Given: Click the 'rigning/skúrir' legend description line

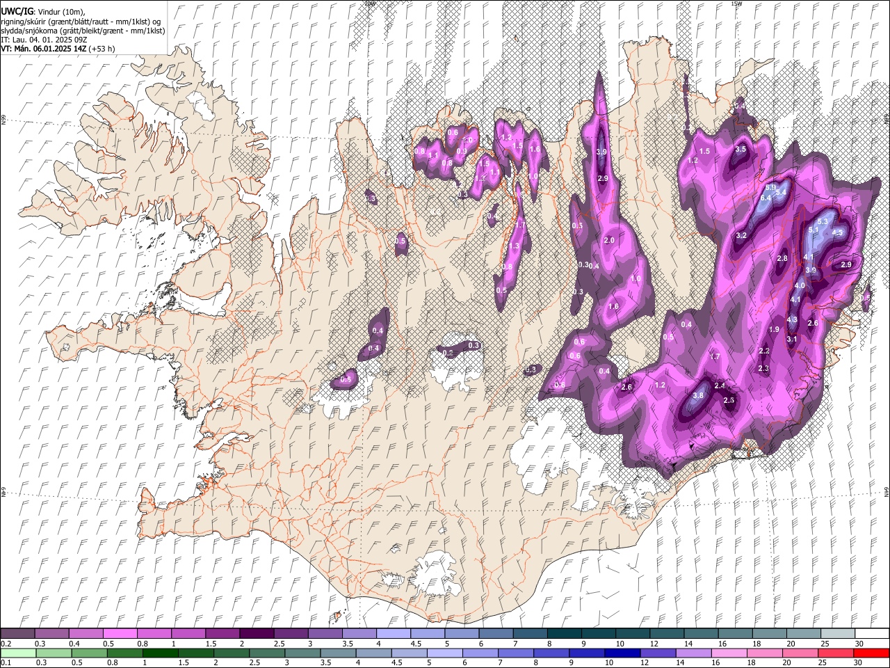Looking at the screenshot, I should coord(82,22).
